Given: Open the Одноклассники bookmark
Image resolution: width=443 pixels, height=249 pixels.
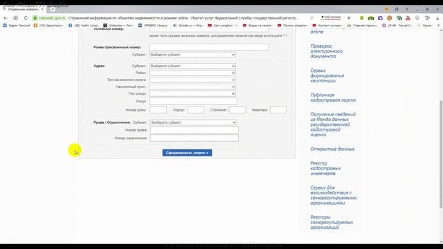Looking at the screenshot, I should 48,26.
